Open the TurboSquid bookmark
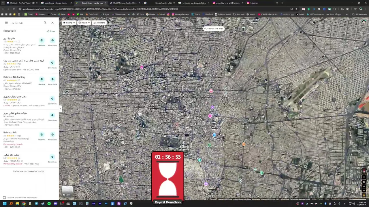This screenshot has width=369, height=207. (x=92, y=14)
